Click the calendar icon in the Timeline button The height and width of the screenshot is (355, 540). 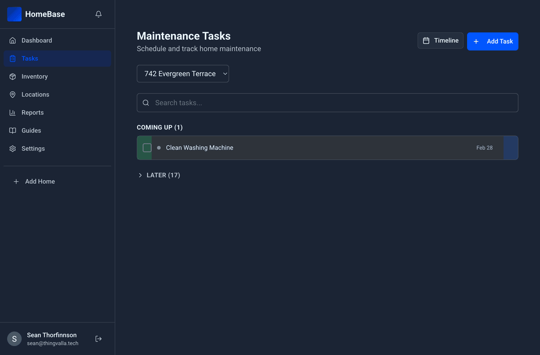click(x=425, y=41)
